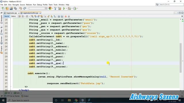Toggle Rectangular Selection in the editor
This screenshot has height=103, width=184.
[45, 16]
